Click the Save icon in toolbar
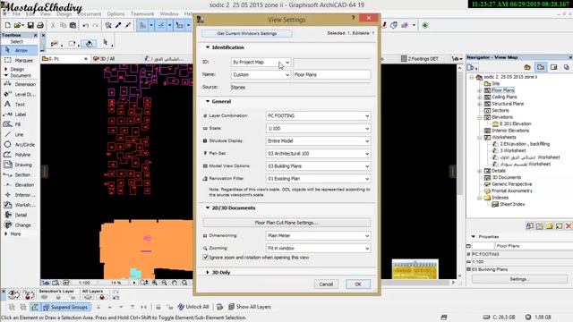This screenshot has width=573, height=322. click(30, 25)
